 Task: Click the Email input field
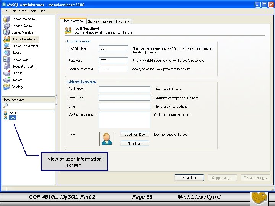click(x=125, y=106)
